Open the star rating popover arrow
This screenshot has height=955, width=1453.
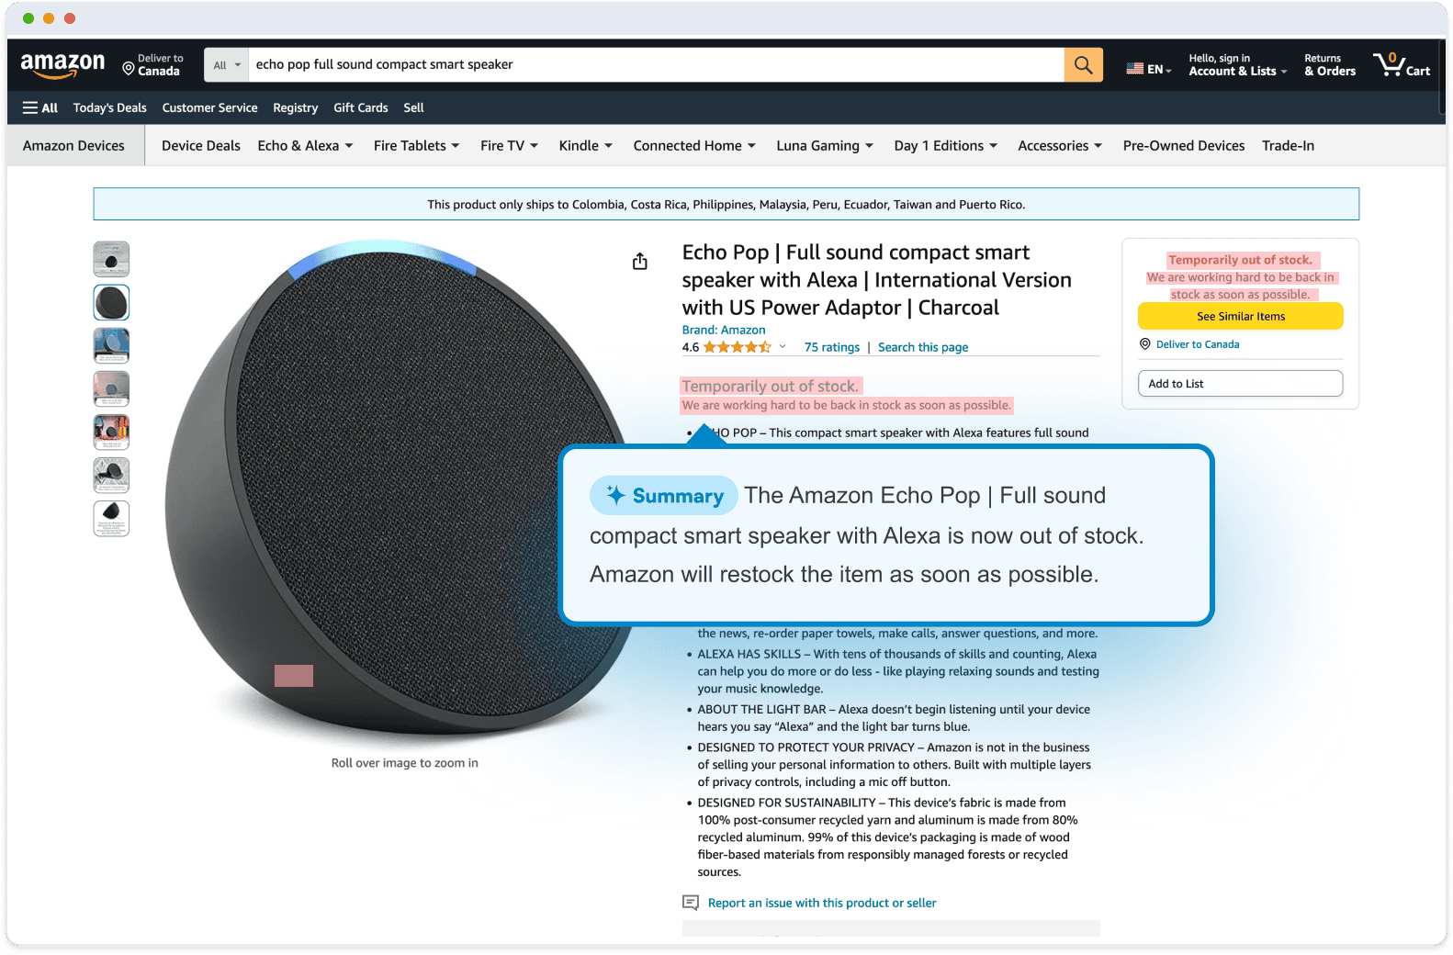pos(783,347)
